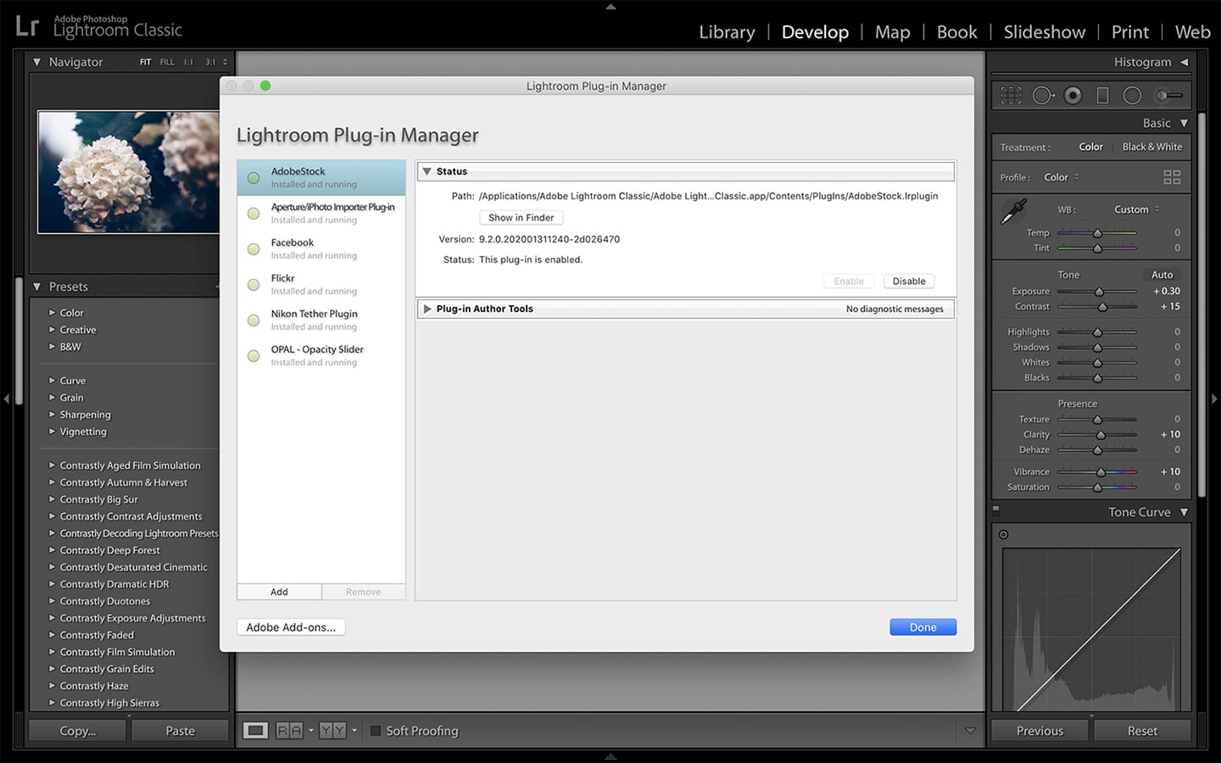
Task: Select the Adjustment Brush tool
Action: pyautogui.click(x=1168, y=96)
